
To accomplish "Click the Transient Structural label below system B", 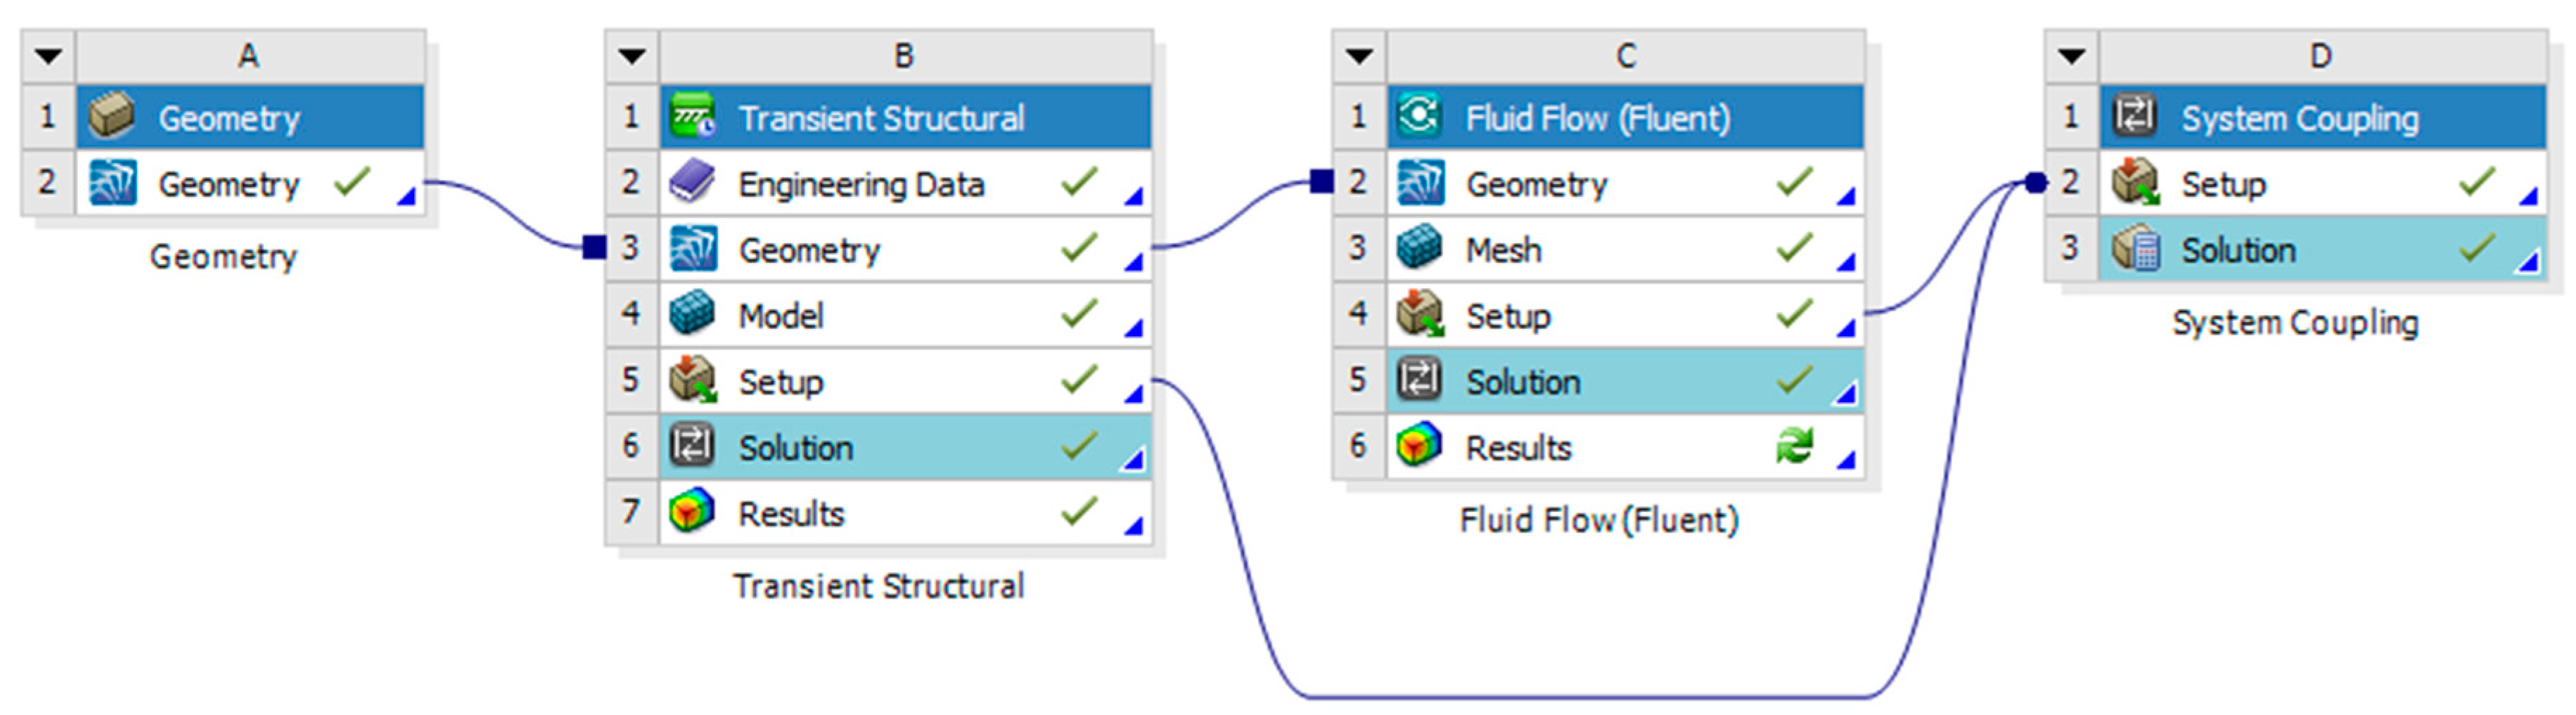I will 878,586.
